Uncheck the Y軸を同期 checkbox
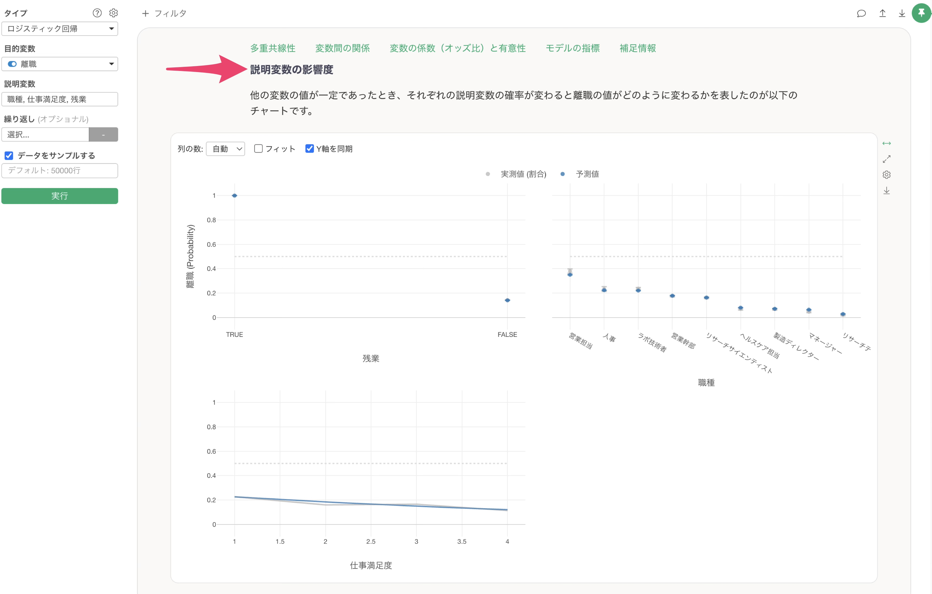The width and height of the screenshot is (932, 594). [x=309, y=148]
